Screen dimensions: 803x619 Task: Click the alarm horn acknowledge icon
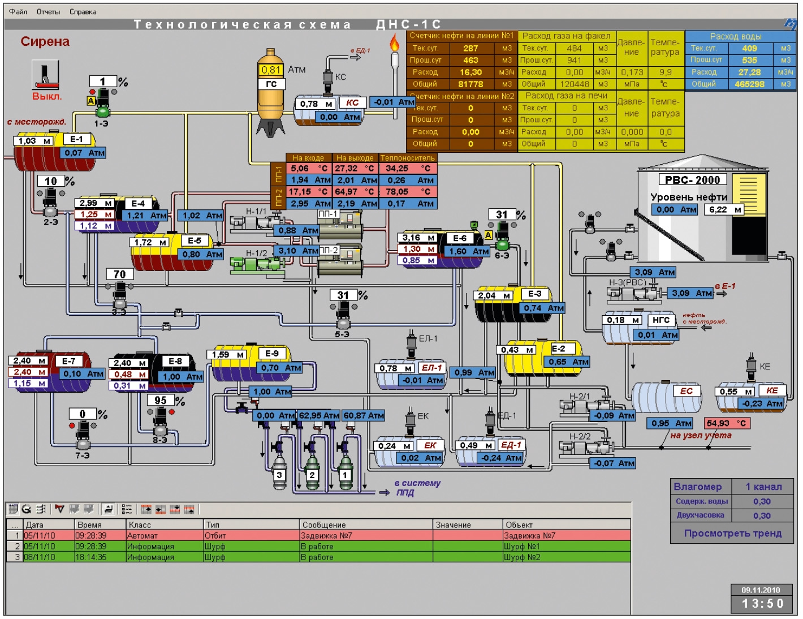click(x=59, y=509)
